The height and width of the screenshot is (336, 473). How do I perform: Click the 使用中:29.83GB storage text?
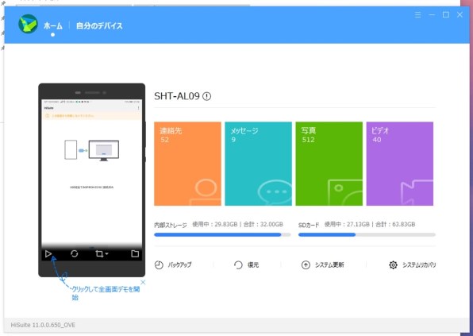(x=215, y=224)
